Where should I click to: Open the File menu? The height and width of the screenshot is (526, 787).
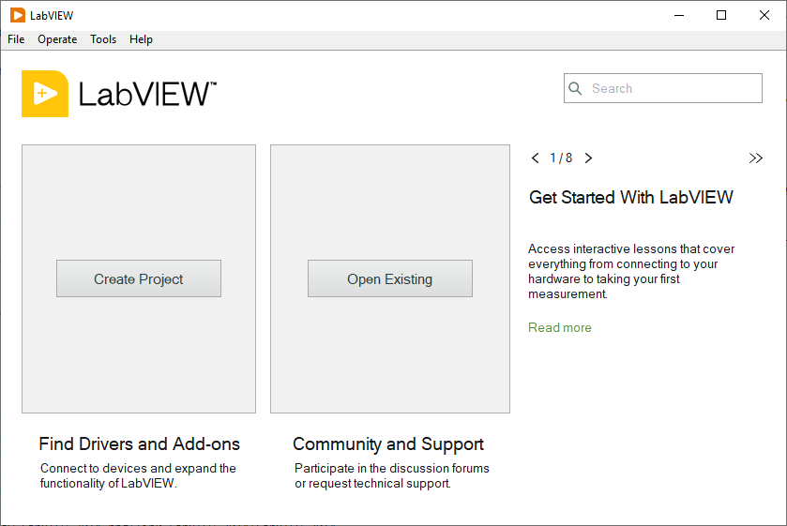coord(16,39)
